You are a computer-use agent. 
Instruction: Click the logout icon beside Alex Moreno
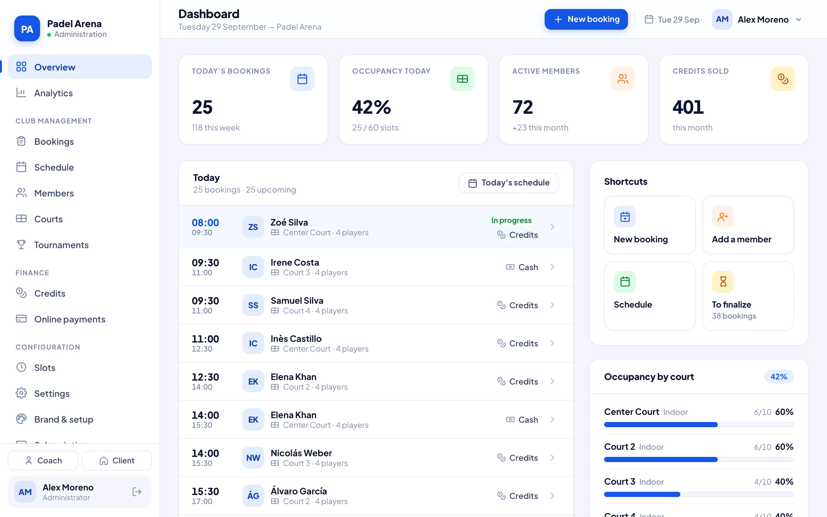(137, 492)
